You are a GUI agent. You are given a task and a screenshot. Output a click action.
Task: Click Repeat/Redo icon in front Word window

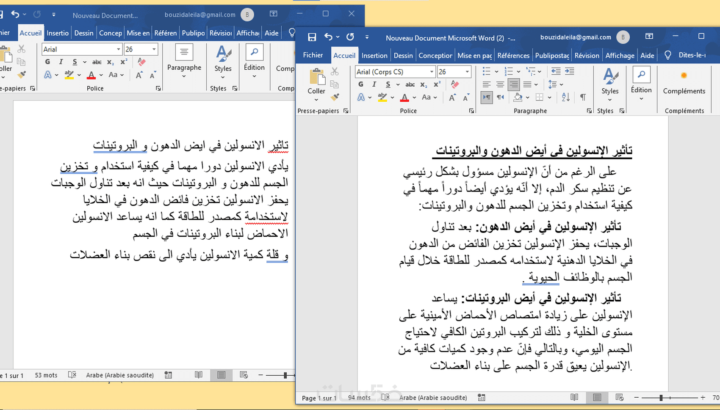tap(350, 37)
